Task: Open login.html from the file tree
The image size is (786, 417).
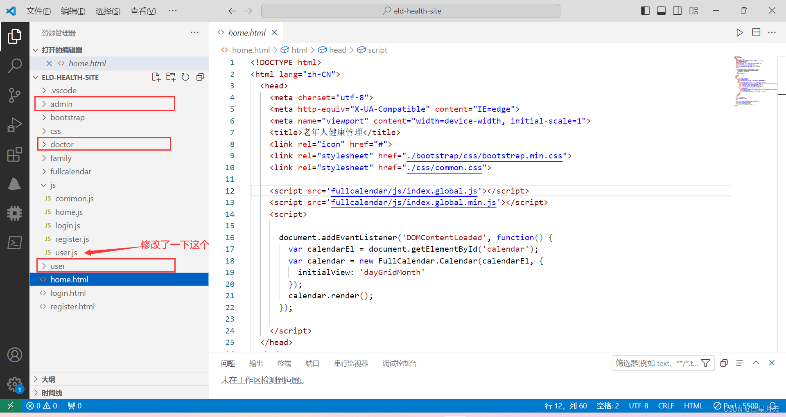Action: click(x=119, y=293)
